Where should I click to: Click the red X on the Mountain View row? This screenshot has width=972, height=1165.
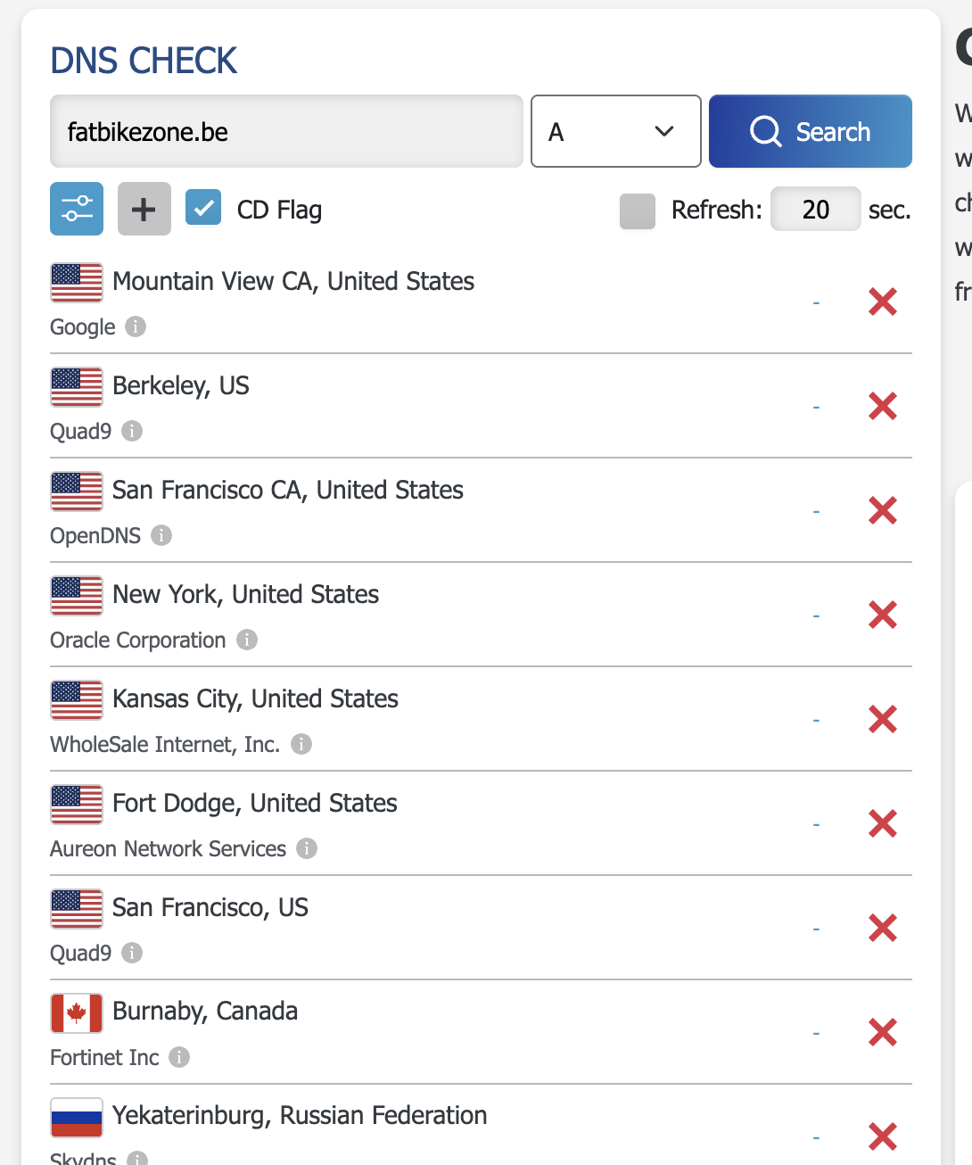(x=883, y=302)
